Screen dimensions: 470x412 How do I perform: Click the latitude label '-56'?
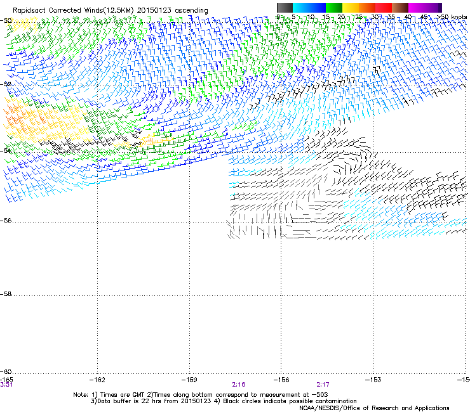coord(6,221)
